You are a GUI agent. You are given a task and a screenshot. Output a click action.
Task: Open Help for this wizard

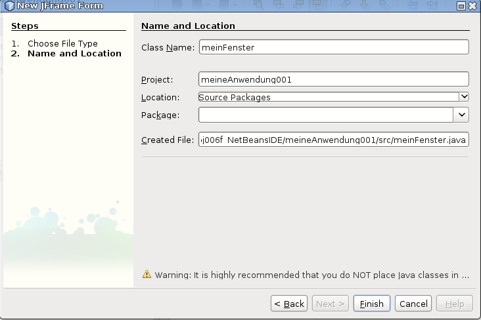(x=453, y=304)
